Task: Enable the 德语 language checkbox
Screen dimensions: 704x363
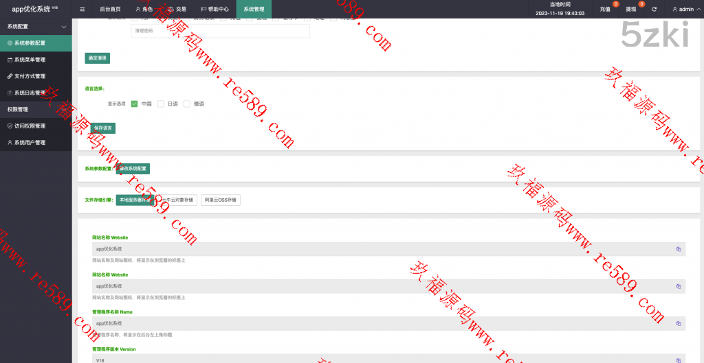Action: coord(186,104)
